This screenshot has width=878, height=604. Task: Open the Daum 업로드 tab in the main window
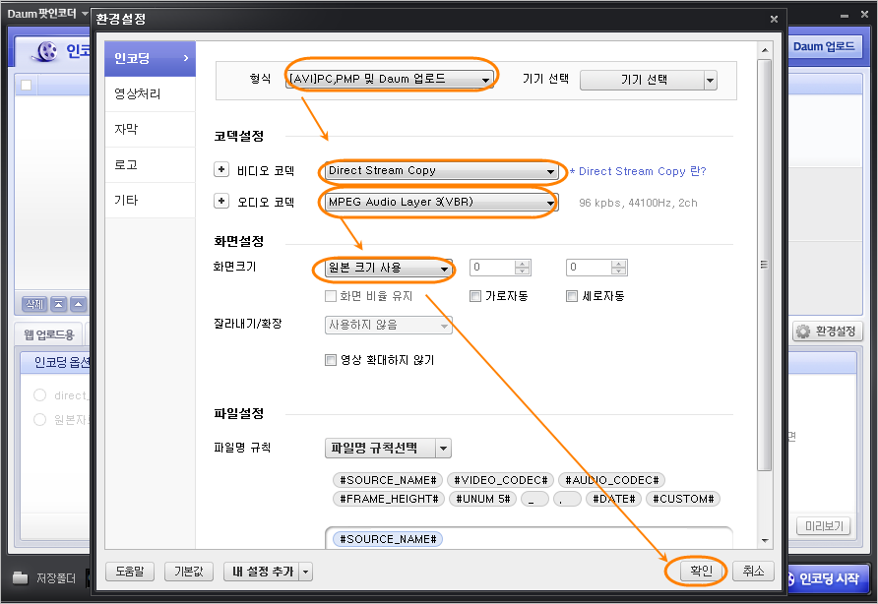click(x=824, y=46)
